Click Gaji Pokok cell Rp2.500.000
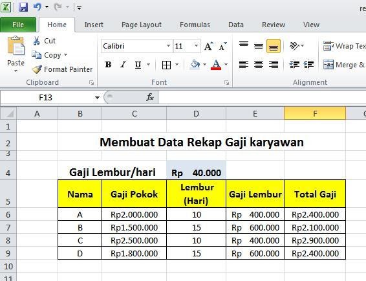Screen dimensions: 366x281 [x=135, y=240]
